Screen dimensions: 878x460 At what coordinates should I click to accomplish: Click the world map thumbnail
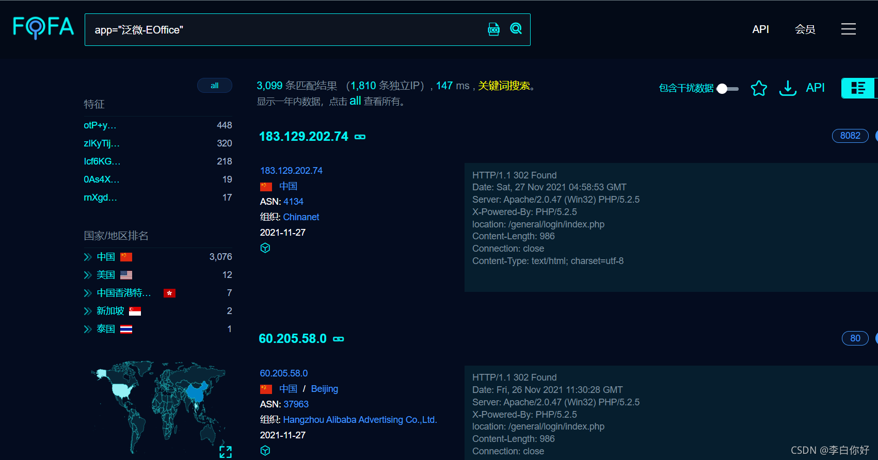(158, 407)
